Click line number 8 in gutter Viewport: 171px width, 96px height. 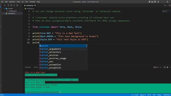(29, 33)
